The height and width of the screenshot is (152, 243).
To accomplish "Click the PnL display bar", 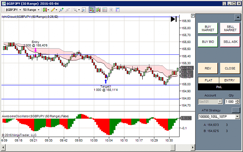I will tap(219, 87).
